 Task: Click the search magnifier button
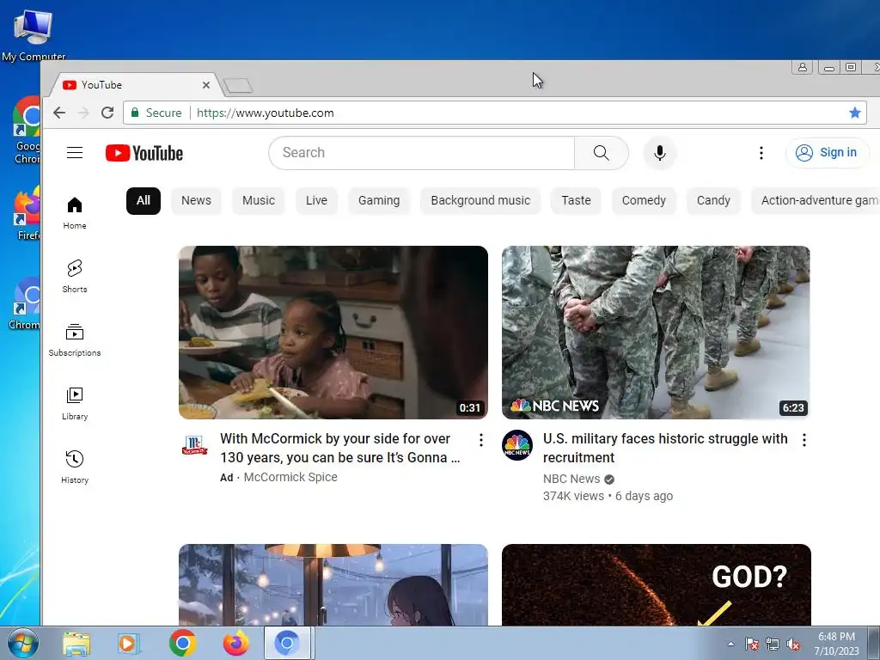pos(601,153)
